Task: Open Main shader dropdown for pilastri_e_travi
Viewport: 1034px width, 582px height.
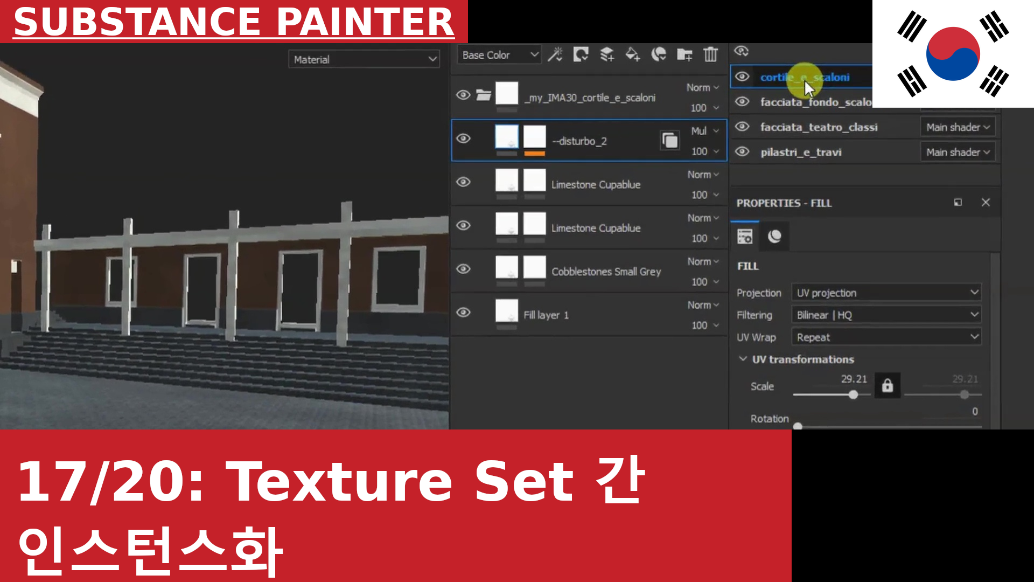Action: (958, 153)
